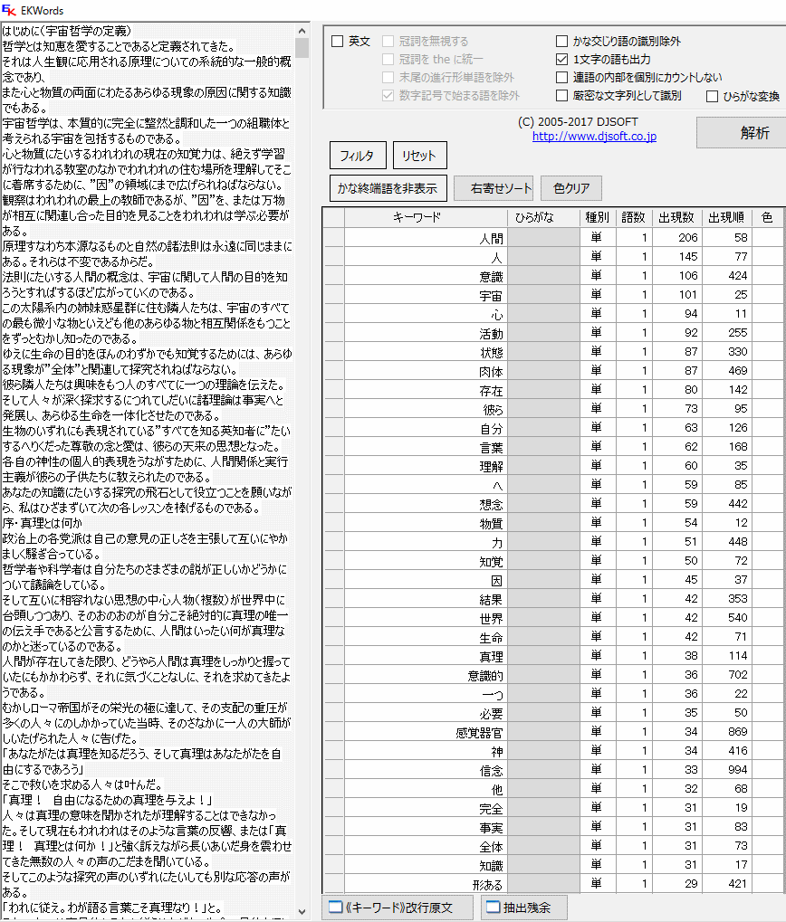Image resolution: width=786 pixels, height=922 pixels.
Task: Select the 知覚 keyword cell
Action: [426, 561]
